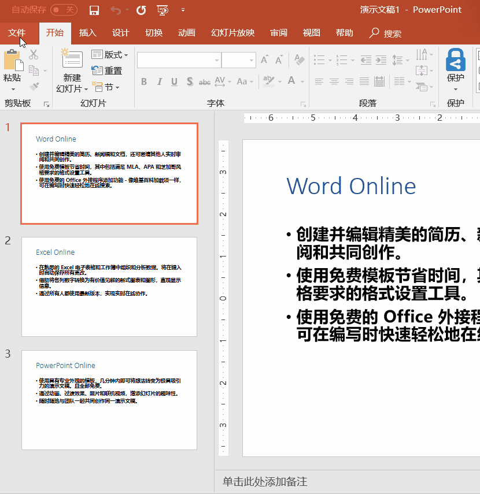This screenshot has height=494, width=480.
Task: Select the Increase Indent icon
Action: click(382, 60)
